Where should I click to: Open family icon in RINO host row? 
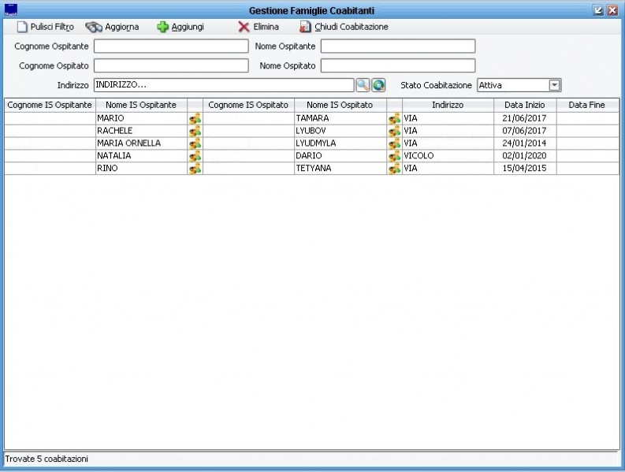(195, 169)
